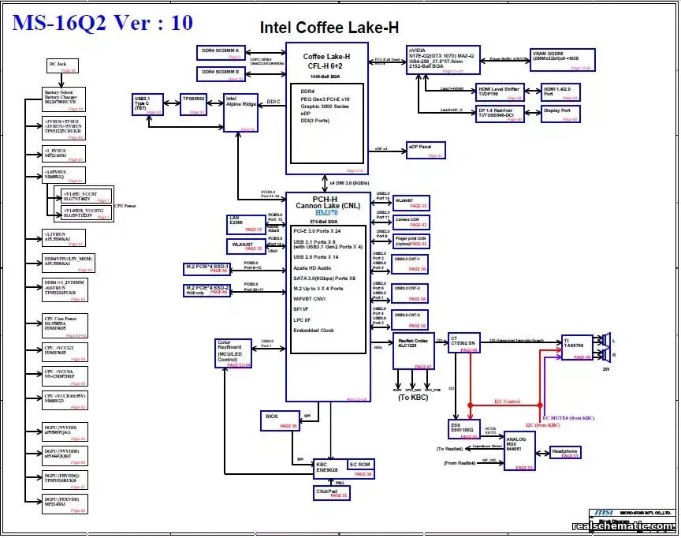Select the DP 1.4 Redriver block
The image size is (681, 538).
tap(500, 114)
